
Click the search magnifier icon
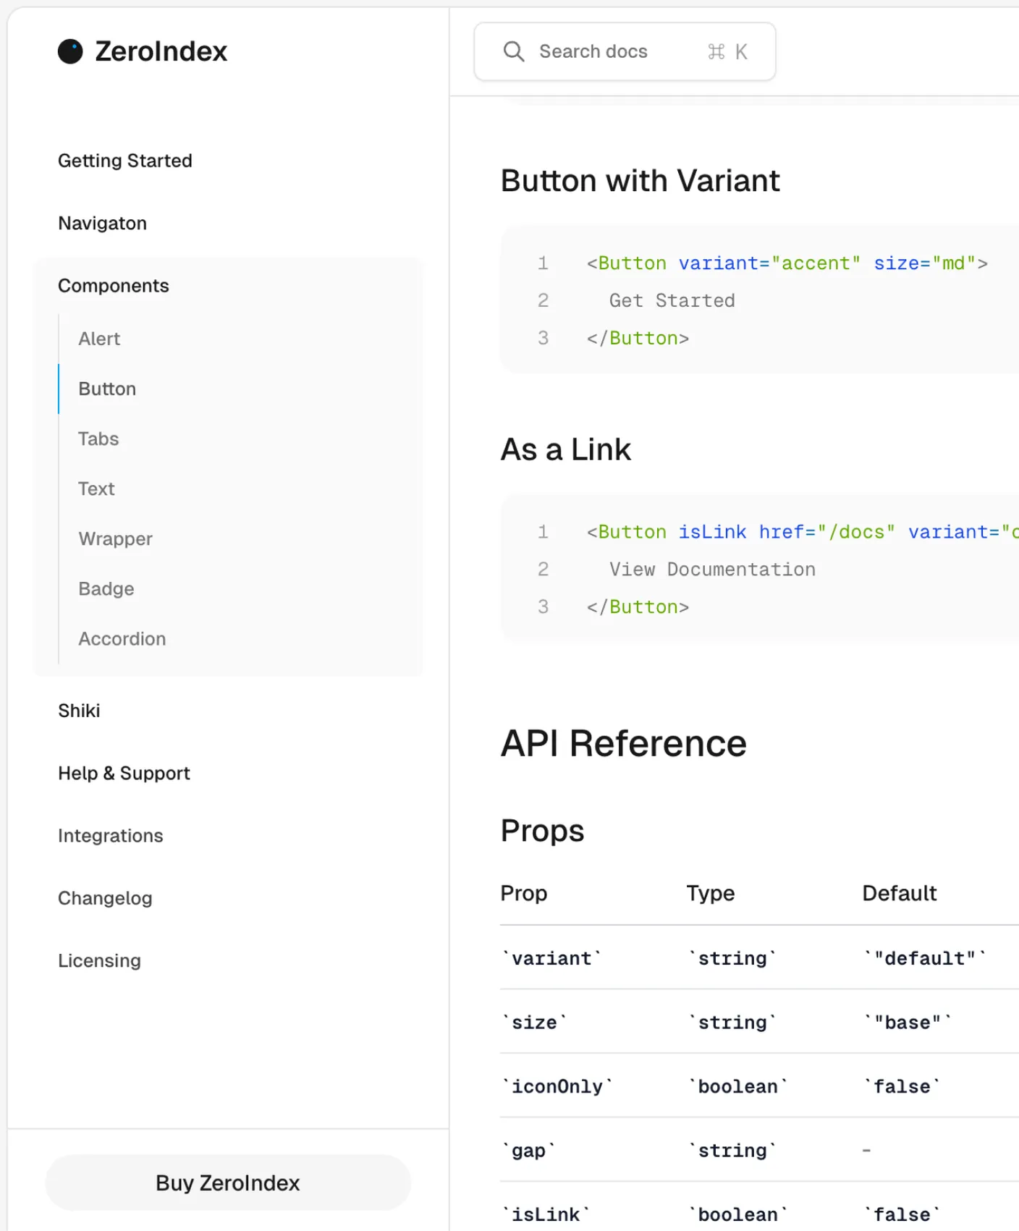(513, 51)
